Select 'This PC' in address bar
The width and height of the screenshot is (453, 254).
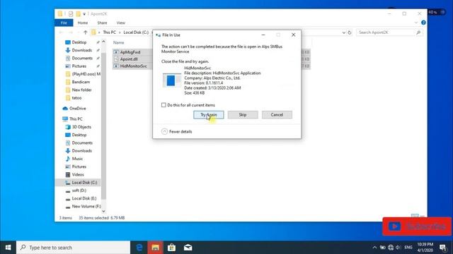pyautogui.click(x=109, y=32)
